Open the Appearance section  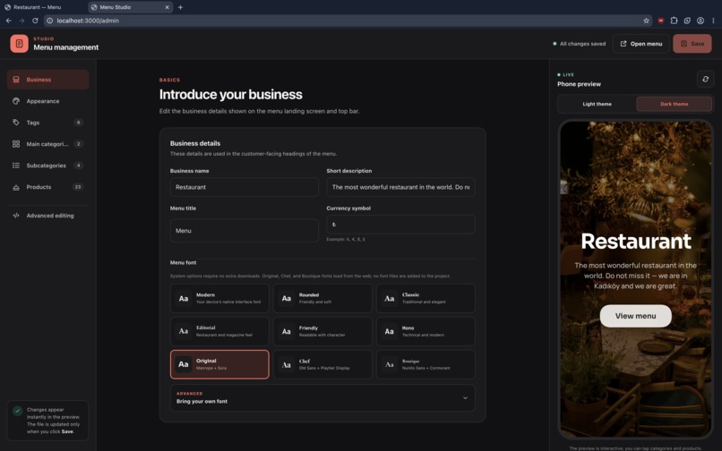(x=47, y=101)
